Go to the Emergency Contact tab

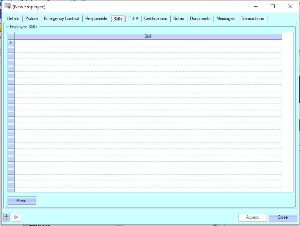(61, 19)
